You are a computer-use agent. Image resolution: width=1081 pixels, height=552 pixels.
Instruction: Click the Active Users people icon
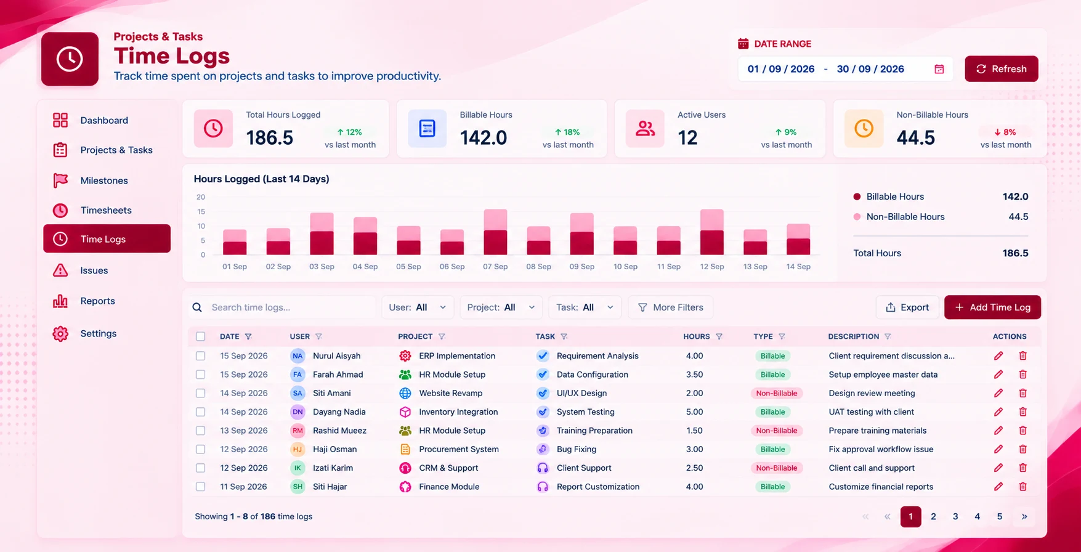coord(645,128)
